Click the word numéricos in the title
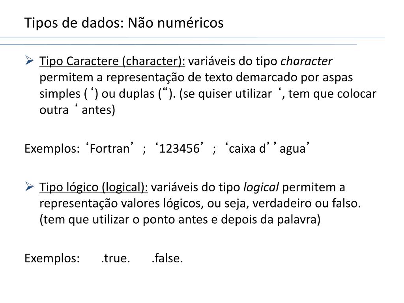 [x=191, y=22]
